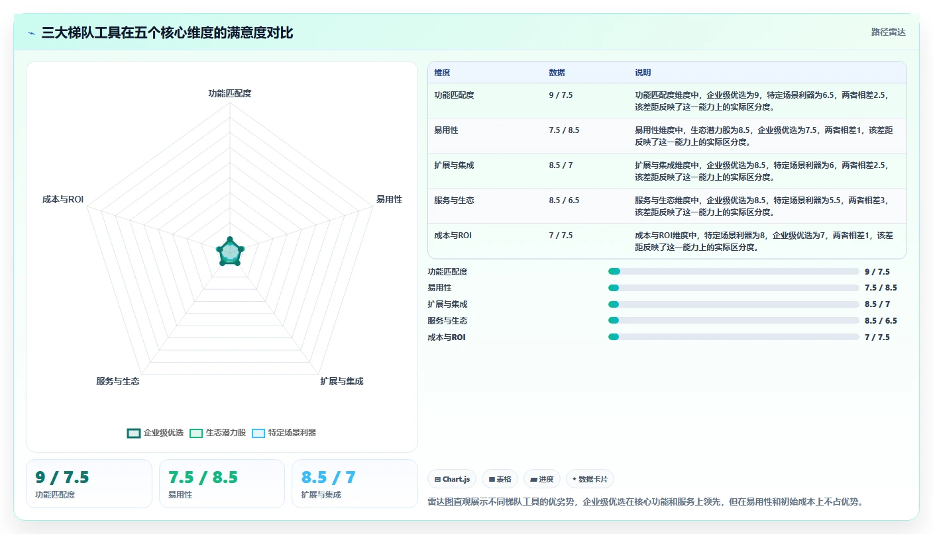
Task: Click the 7 / 7.5 value beside progress bar
Action: click(877, 337)
